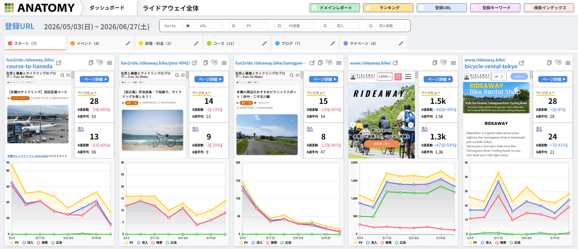Open click heatmap icon for course-to-haneda card

coord(100,63)
